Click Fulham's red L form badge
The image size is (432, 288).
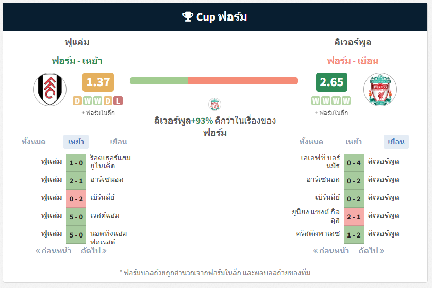tap(118, 101)
